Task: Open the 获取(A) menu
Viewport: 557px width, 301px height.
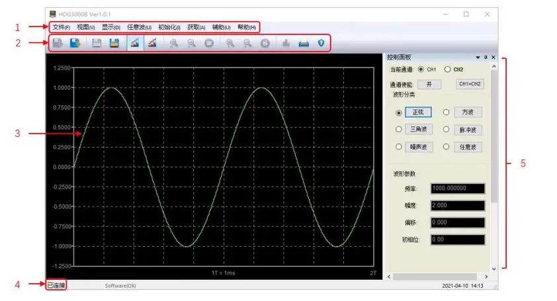Action: coord(196,27)
